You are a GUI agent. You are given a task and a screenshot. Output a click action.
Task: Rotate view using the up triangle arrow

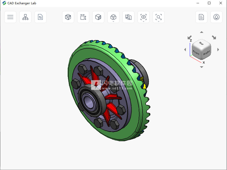click(x=202, y=32)
